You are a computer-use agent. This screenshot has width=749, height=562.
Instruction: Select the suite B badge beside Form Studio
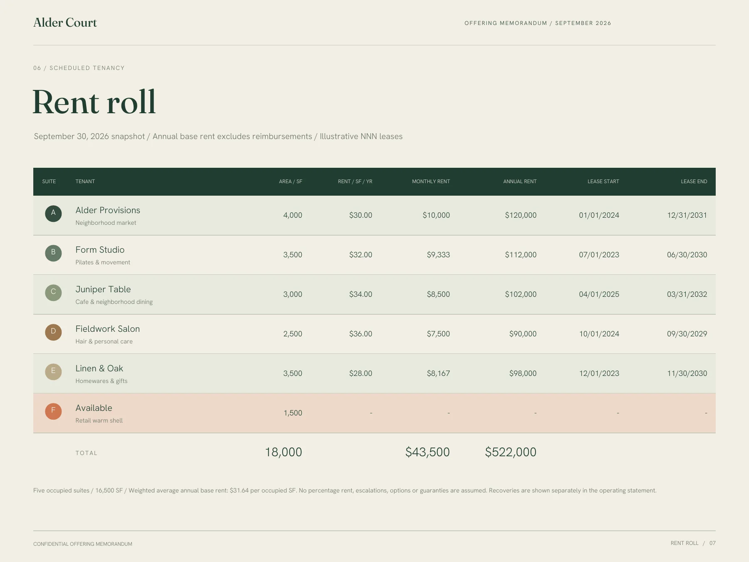click(x=53, y=253)
